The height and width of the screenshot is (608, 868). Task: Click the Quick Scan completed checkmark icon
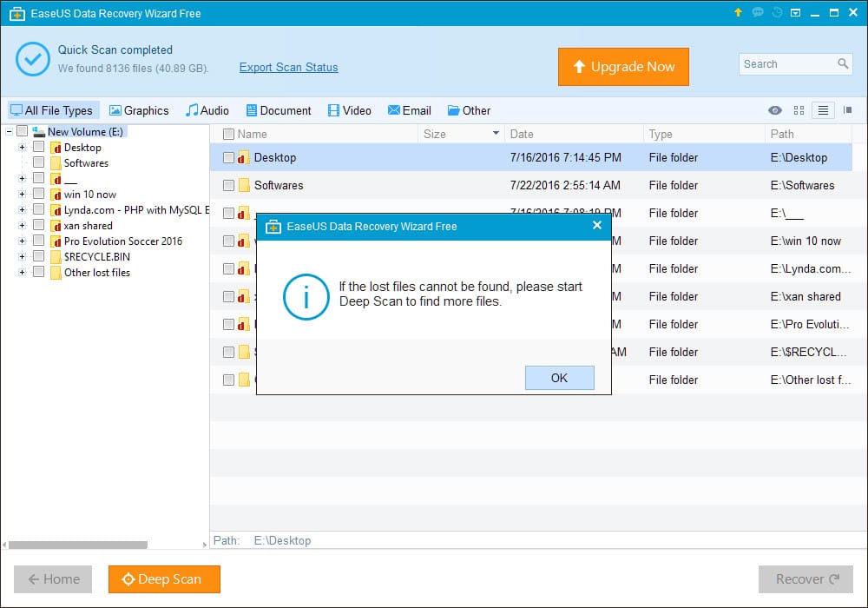tap(33, 59)
